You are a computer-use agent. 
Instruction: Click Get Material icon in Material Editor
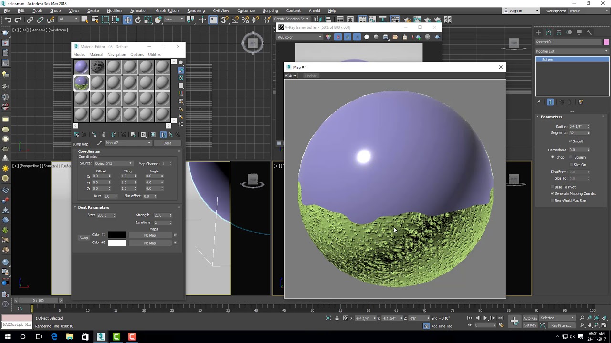coord(76,135)
